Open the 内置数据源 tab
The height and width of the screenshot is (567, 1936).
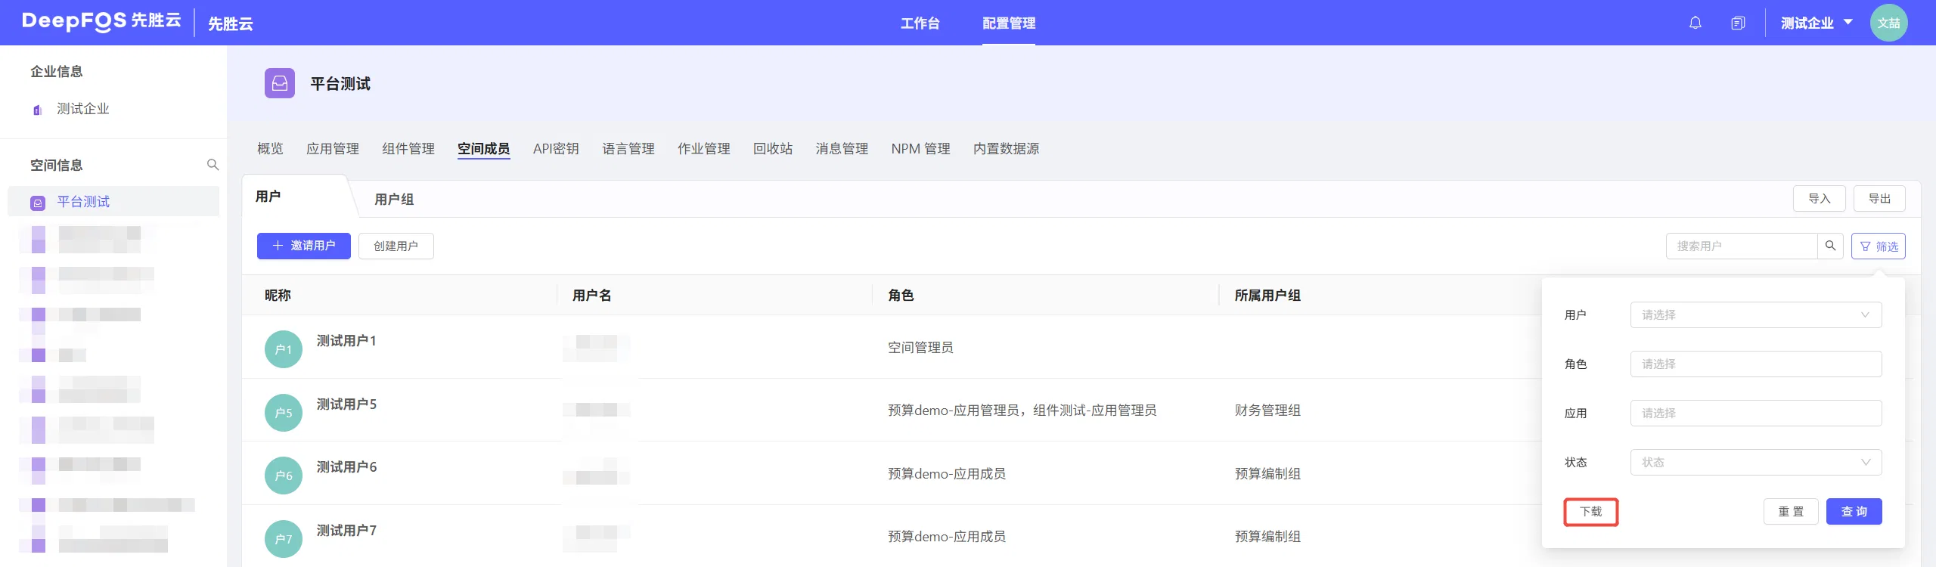(x=1006, y=149)
